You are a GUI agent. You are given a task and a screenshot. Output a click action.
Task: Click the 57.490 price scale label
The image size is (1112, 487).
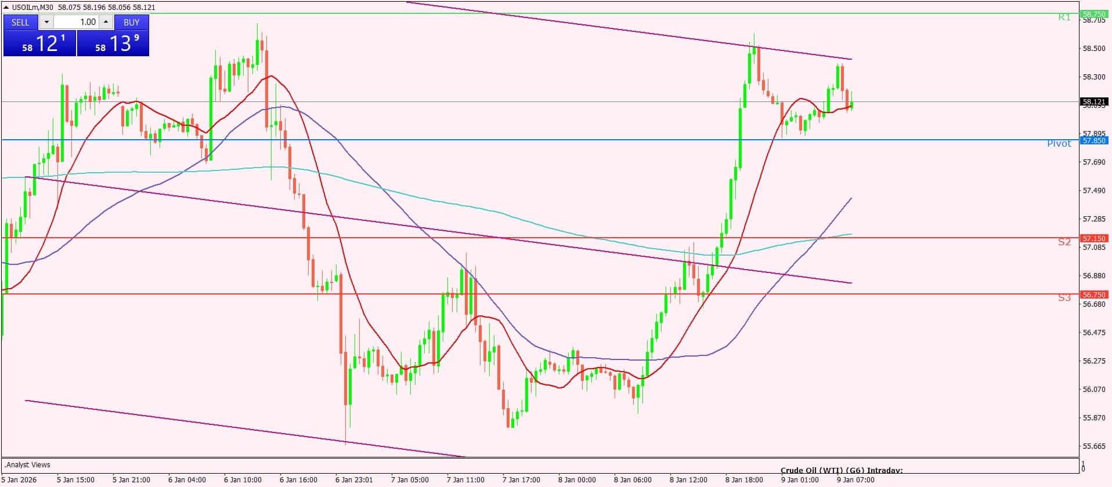pyautogui.click(x=1094, y=191)
